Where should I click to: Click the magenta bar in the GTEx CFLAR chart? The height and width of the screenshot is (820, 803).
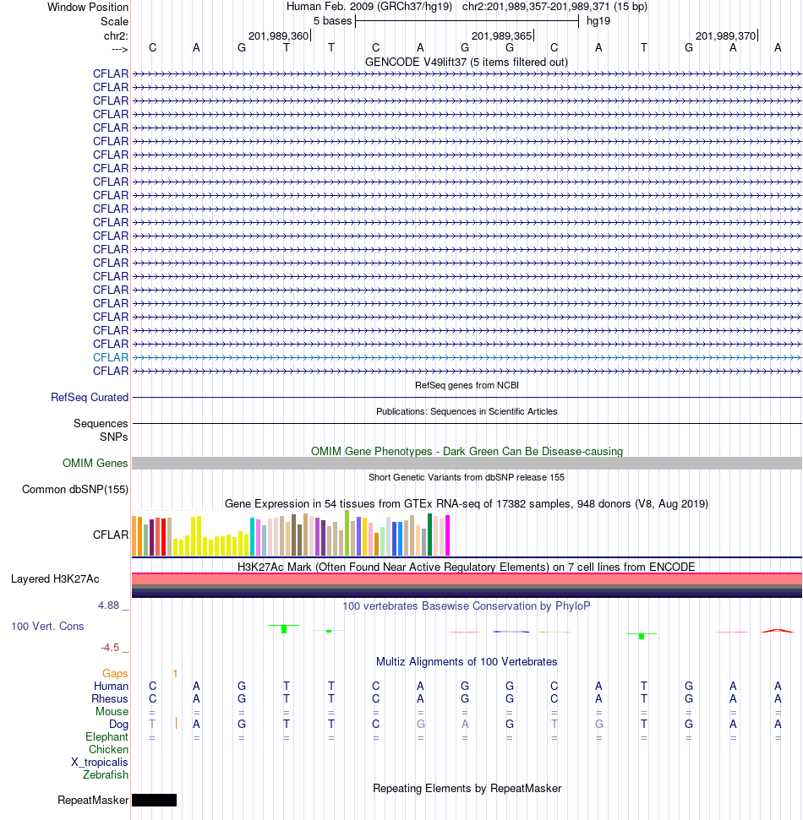coord(447,535)
